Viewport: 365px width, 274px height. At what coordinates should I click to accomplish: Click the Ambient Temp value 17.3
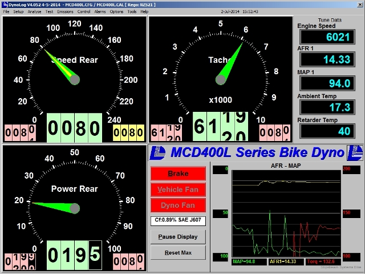[327, 107]
